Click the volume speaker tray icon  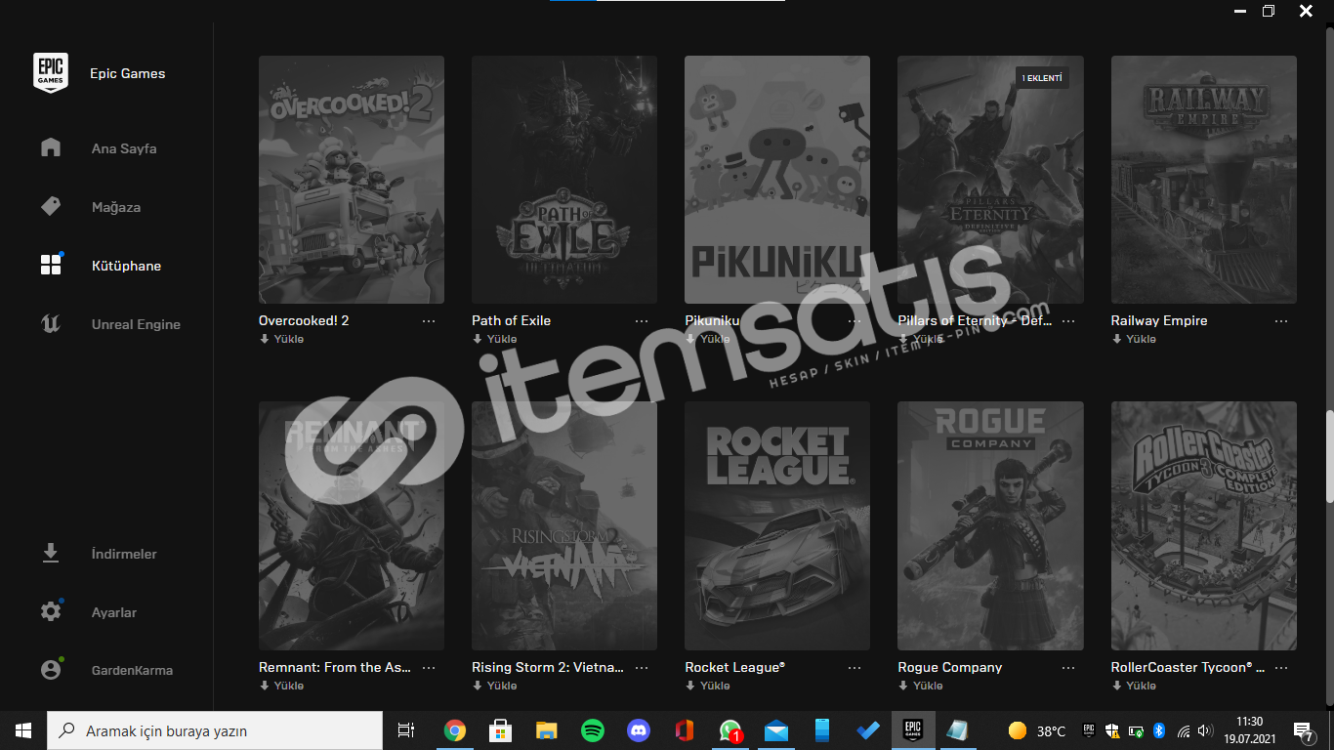coord(1205,730)
